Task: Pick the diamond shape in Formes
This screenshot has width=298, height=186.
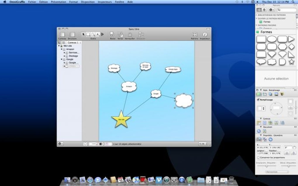Action: [291, 46]
